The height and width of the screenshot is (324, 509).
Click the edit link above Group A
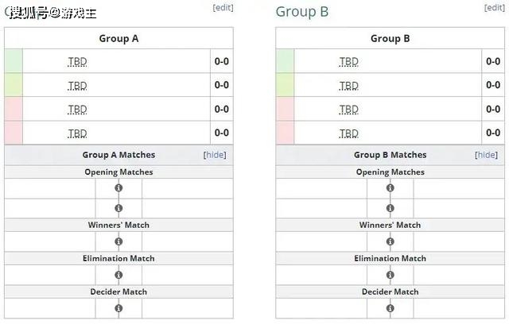tap(223, 7)
